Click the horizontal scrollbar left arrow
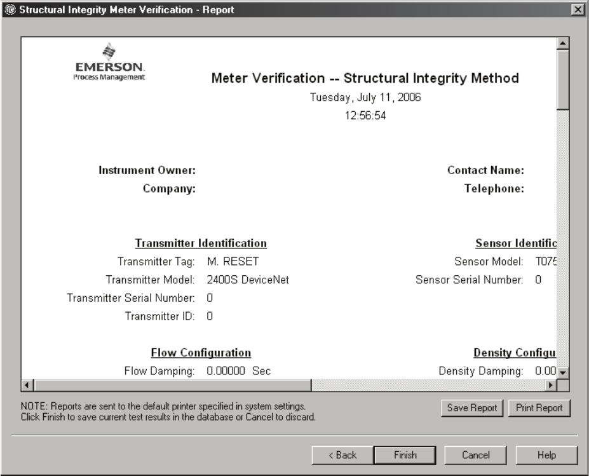The width and height of the screenshot is (589, 476). [x=27, y=385]
